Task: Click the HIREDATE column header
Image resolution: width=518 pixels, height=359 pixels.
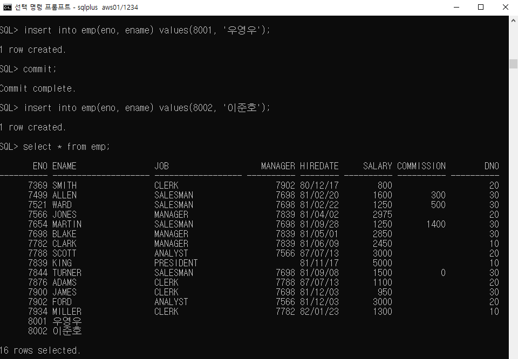Action: 319,166
